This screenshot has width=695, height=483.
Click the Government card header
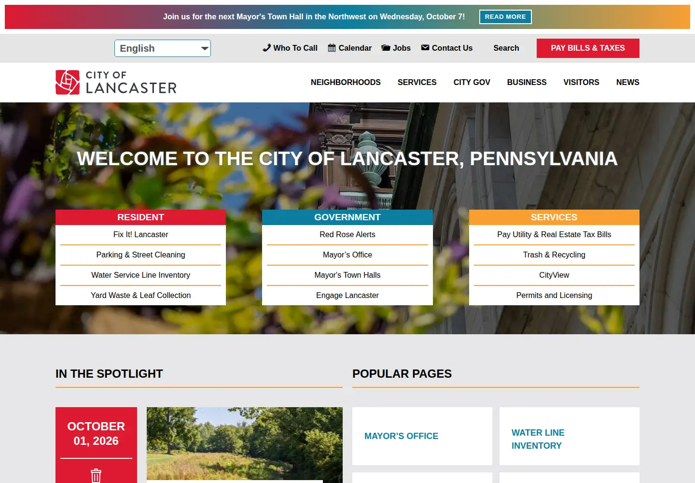[347, 217]
